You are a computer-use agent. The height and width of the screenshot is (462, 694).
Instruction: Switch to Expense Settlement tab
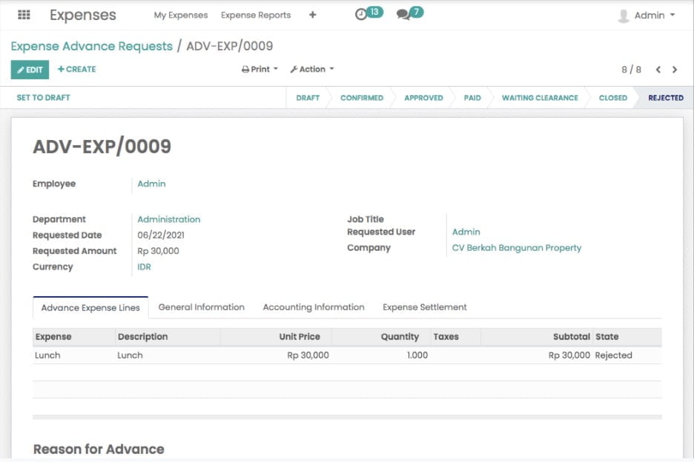point(424,307)
